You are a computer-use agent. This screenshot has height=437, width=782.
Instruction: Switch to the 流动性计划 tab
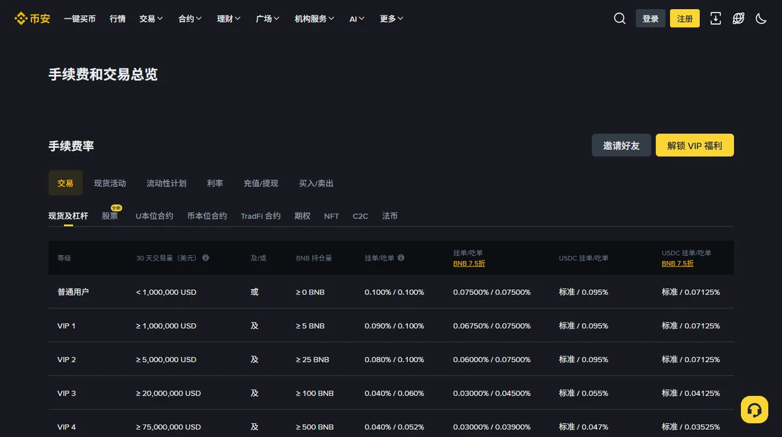coord(166,183)
